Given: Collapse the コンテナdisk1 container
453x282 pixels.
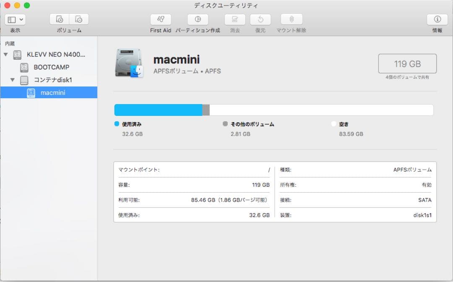Looking at the screenshot, I should 12,80.
